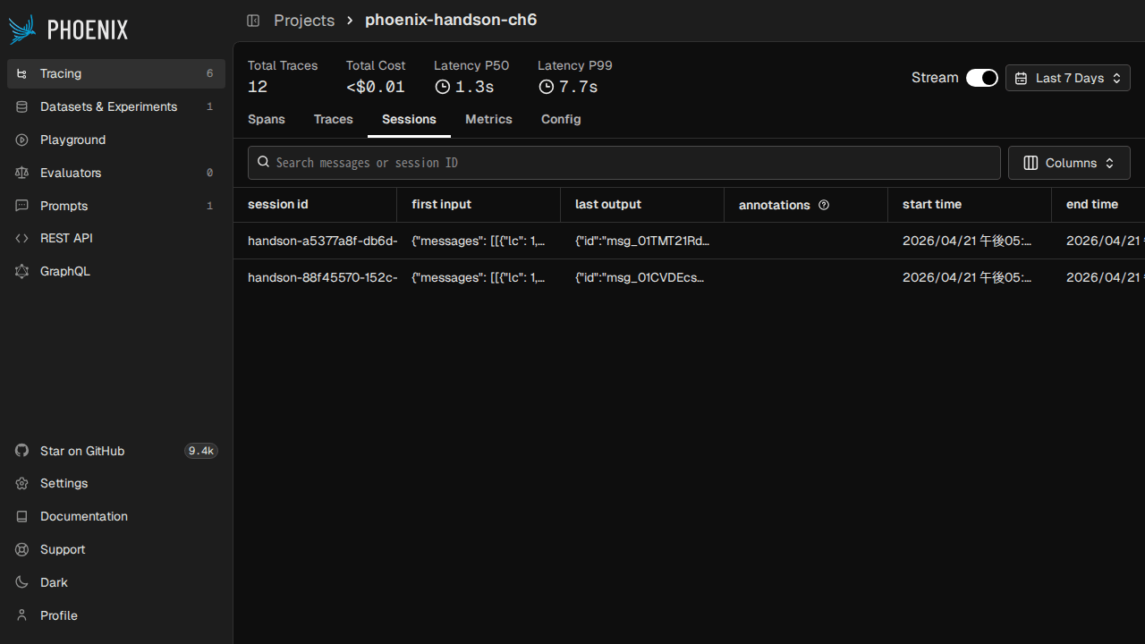
Task: Click the Prompts message icon
Action: tap(22, 207)
